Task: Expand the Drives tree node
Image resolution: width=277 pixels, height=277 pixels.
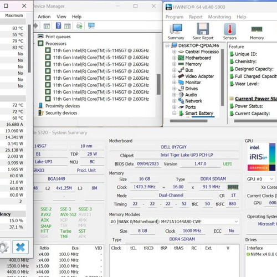Action: click(174, 89)
